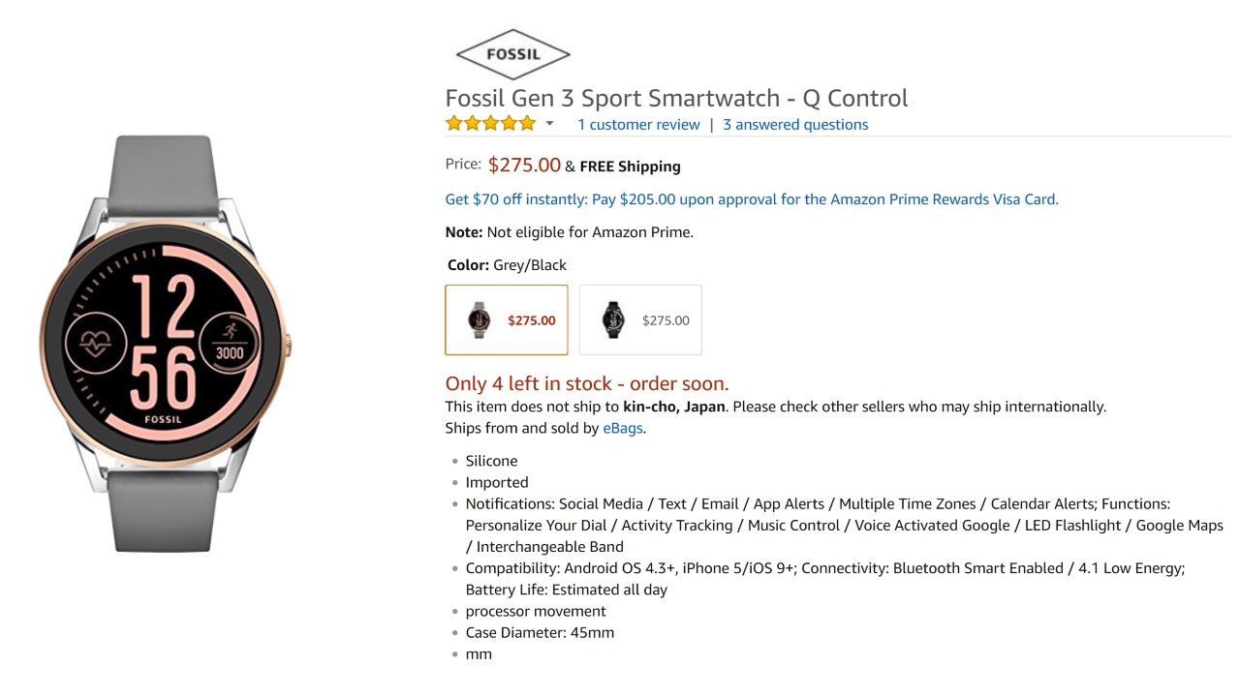This screenshot has height=697, width=1240.
Task: Open the 1 customer review link
Action: (638, 124)
